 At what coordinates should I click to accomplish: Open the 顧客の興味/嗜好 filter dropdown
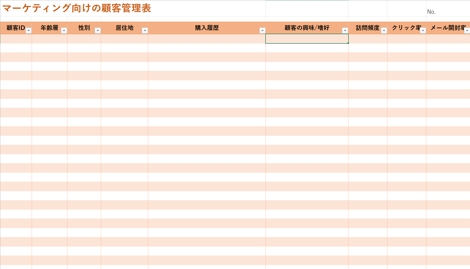pos(345,30)
